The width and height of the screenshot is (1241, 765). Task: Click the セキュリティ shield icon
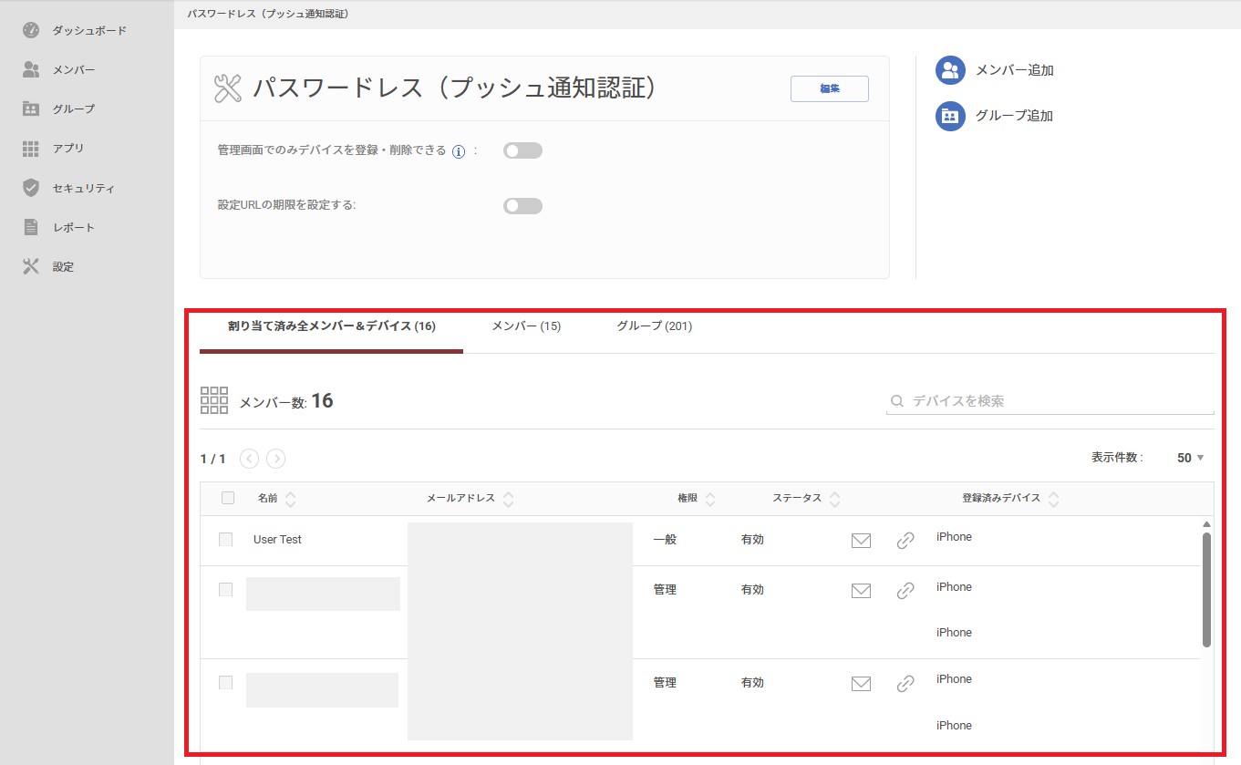click(x=31, y=188)
